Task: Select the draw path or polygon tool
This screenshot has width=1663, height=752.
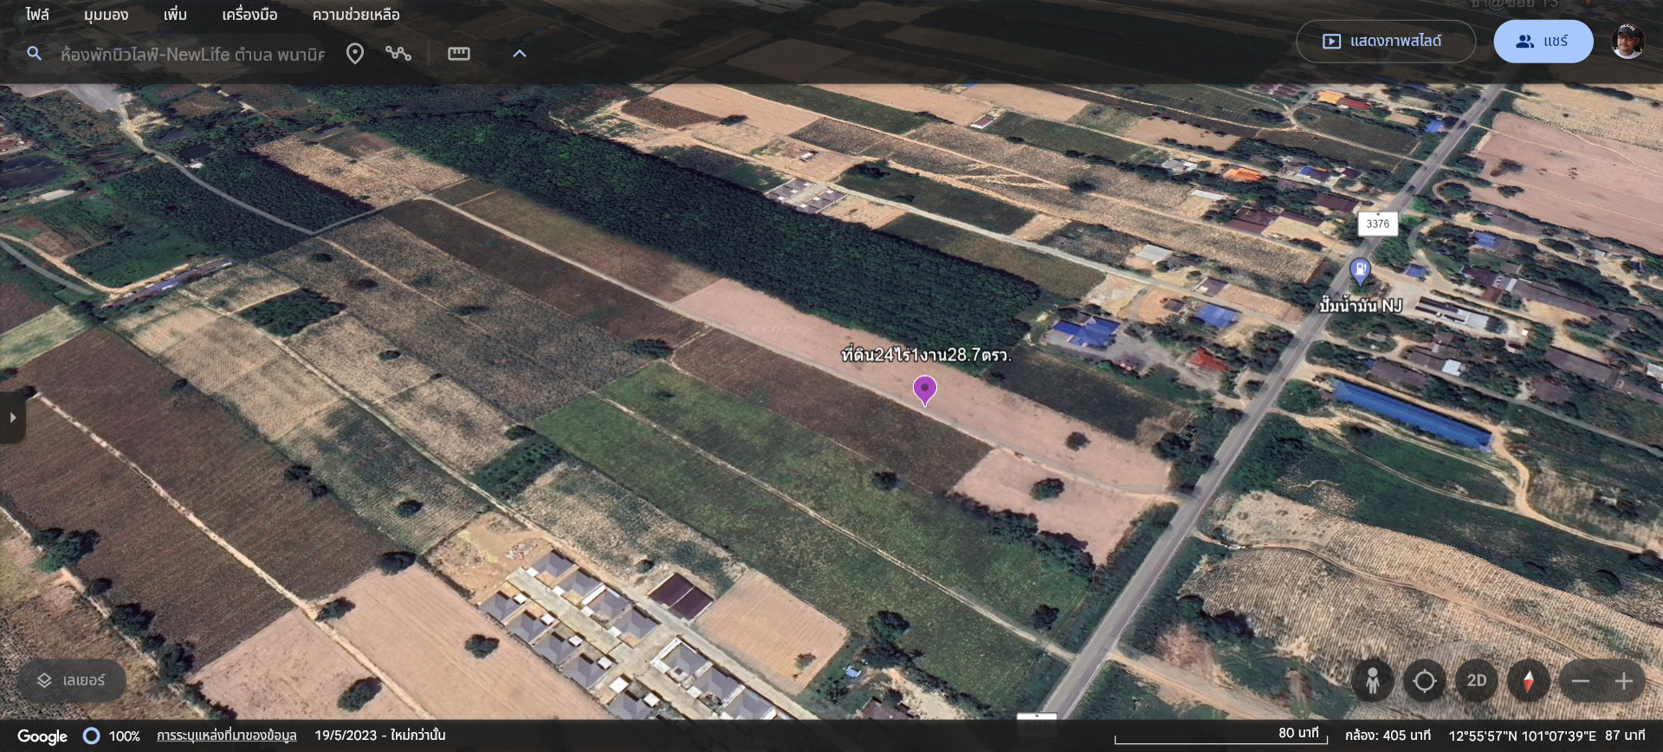Action: pyautogui.click(x=398, y=54)
